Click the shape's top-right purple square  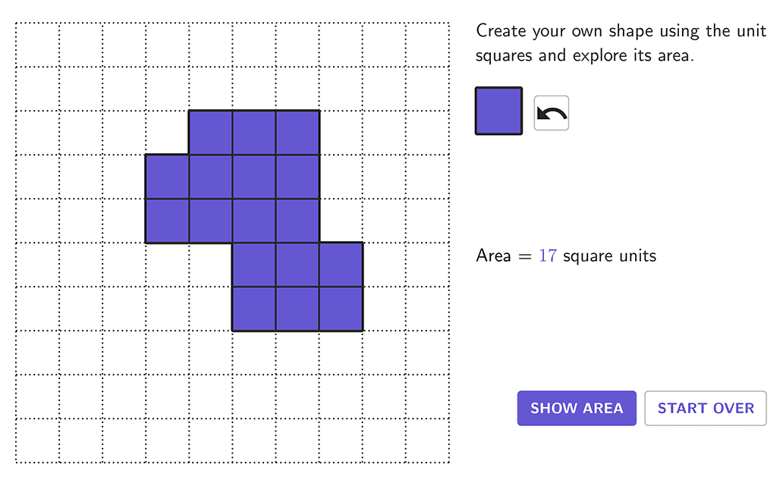coord(297,133)
